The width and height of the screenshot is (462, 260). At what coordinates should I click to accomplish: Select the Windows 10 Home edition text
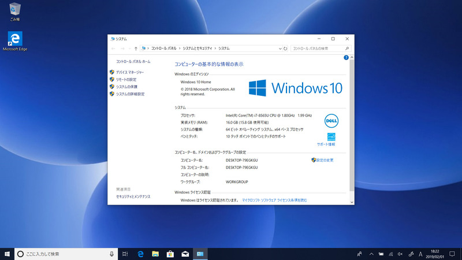pyautogui.click(x=196, y=82)
